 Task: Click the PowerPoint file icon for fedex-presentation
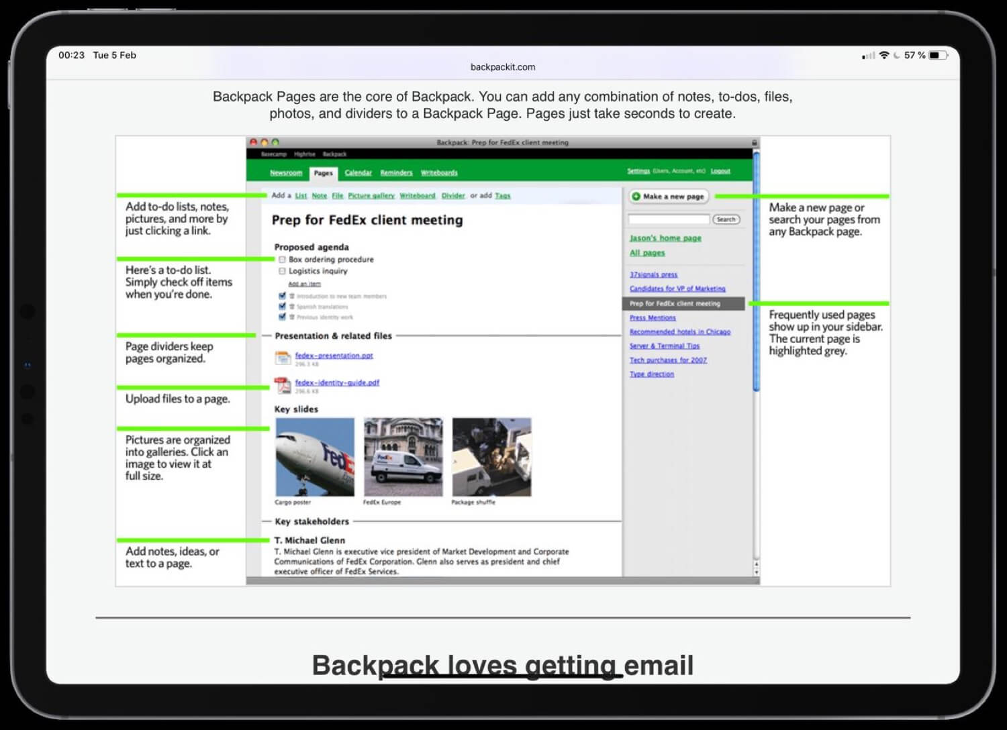click(283, 358)
